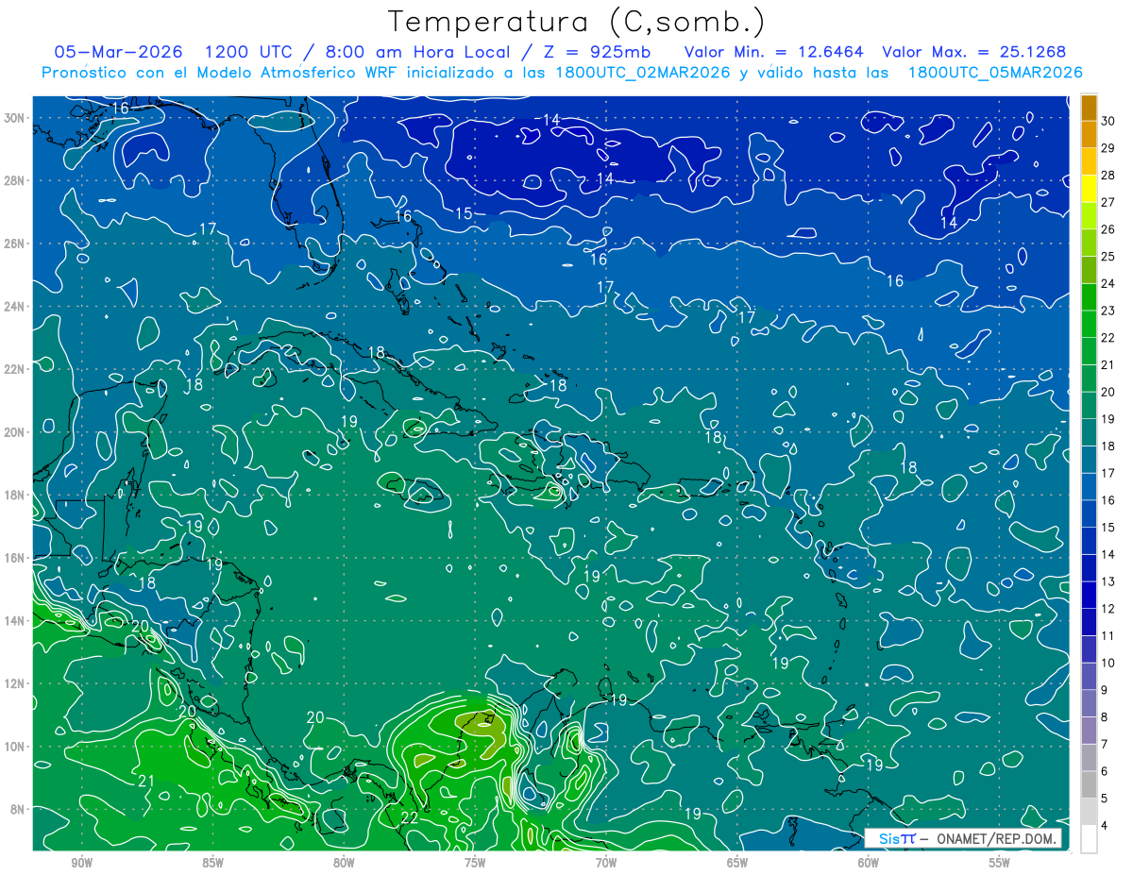1133x875 pixels.
Task: Click the 14N latitude axis label
Action: (13, 621)
